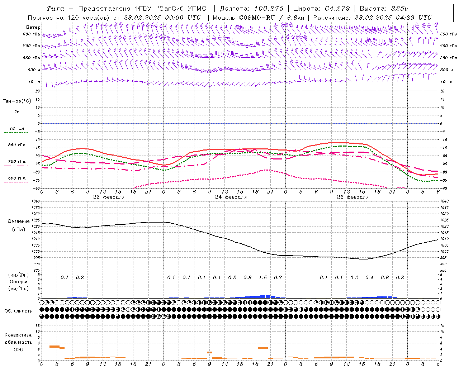Click the "850 гПа" temperature legend entry
Image resolution: width=459 pixels, height=367 pixels.
pyautogui.click(x=17, y=145)
